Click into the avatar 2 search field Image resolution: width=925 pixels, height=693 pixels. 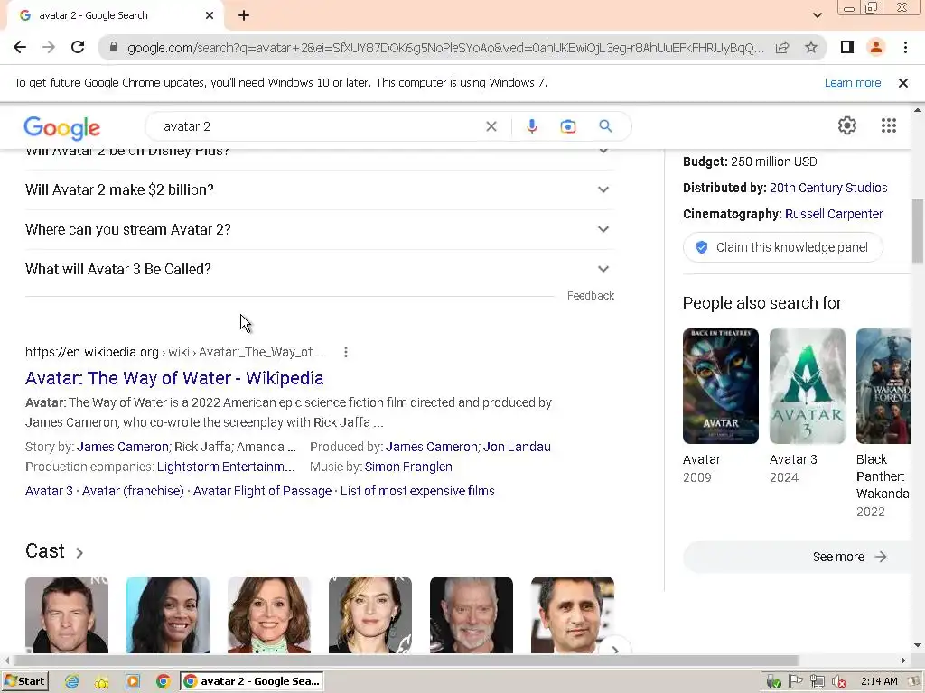[x=319, y=126]
